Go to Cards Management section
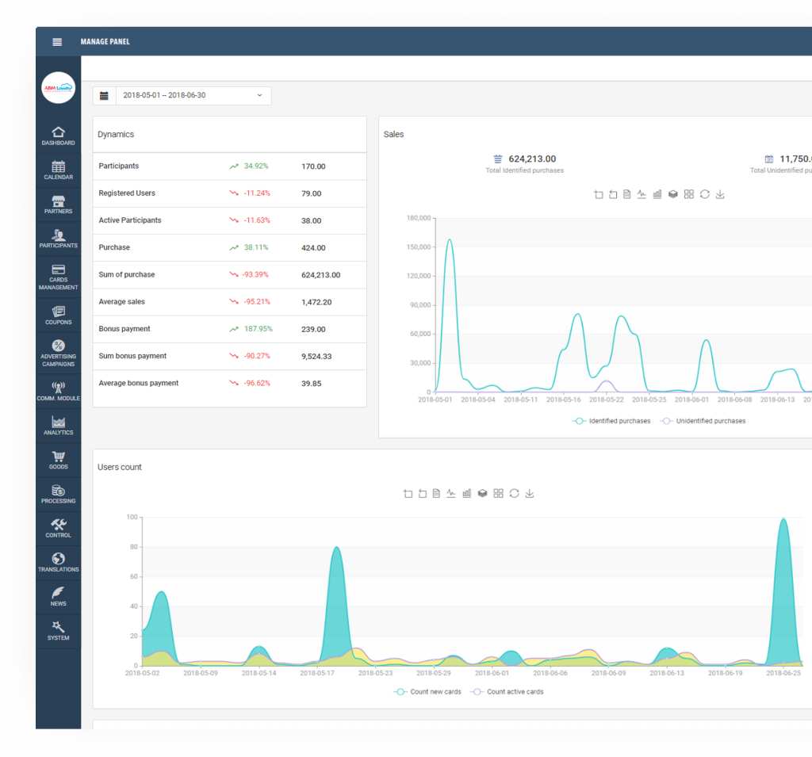Image resolution: width=812 pixels, height=757 pixels. 58,277
